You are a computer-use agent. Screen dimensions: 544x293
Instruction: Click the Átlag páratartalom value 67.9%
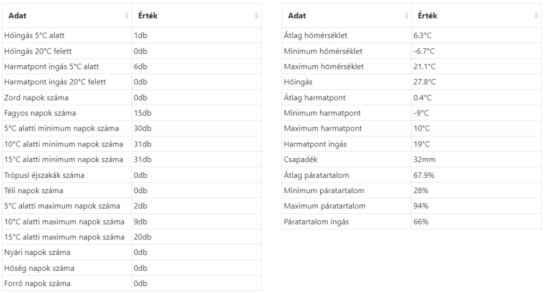(x=424, y=175)
